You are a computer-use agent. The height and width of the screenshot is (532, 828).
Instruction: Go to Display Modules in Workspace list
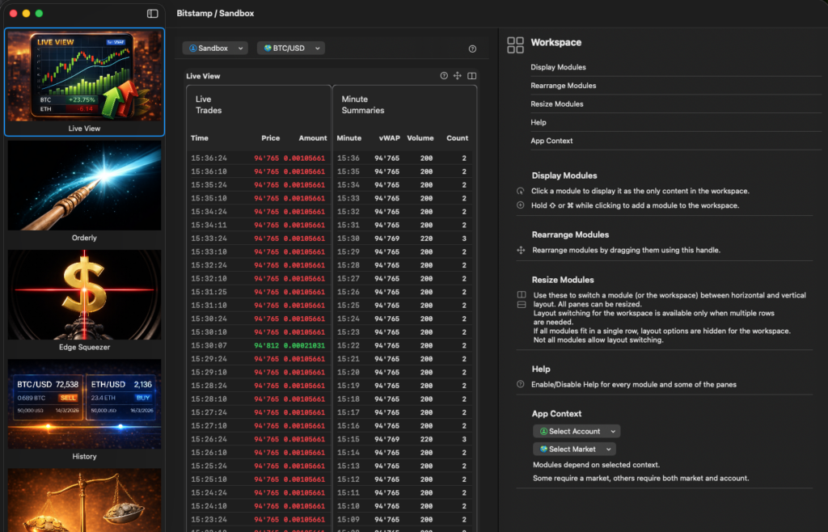(x=558, y=67)
